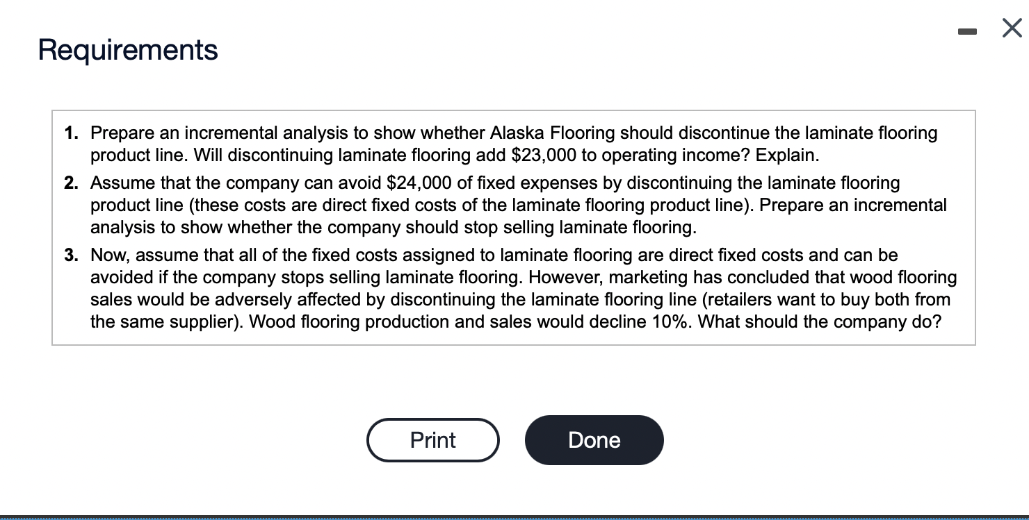Click the numbered item 3 label
Viewport: 1029px width, 520px height.
[70, 255]
